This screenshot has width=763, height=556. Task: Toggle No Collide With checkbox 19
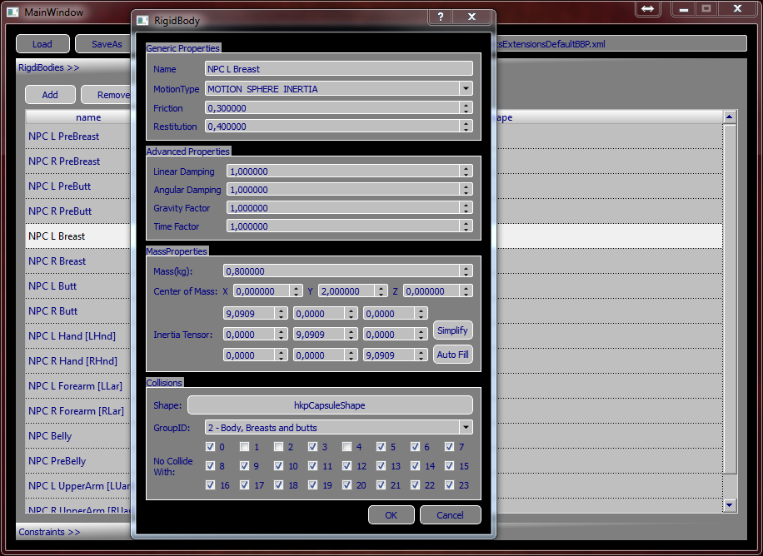(x=312, y=485)
